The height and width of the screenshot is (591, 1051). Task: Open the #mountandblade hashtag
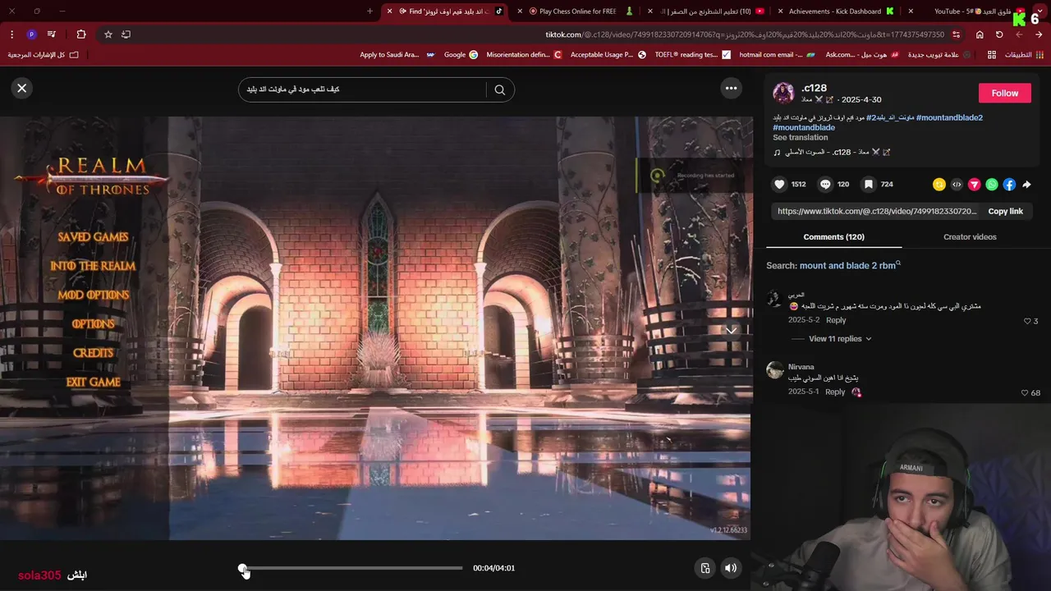[804, 128]
